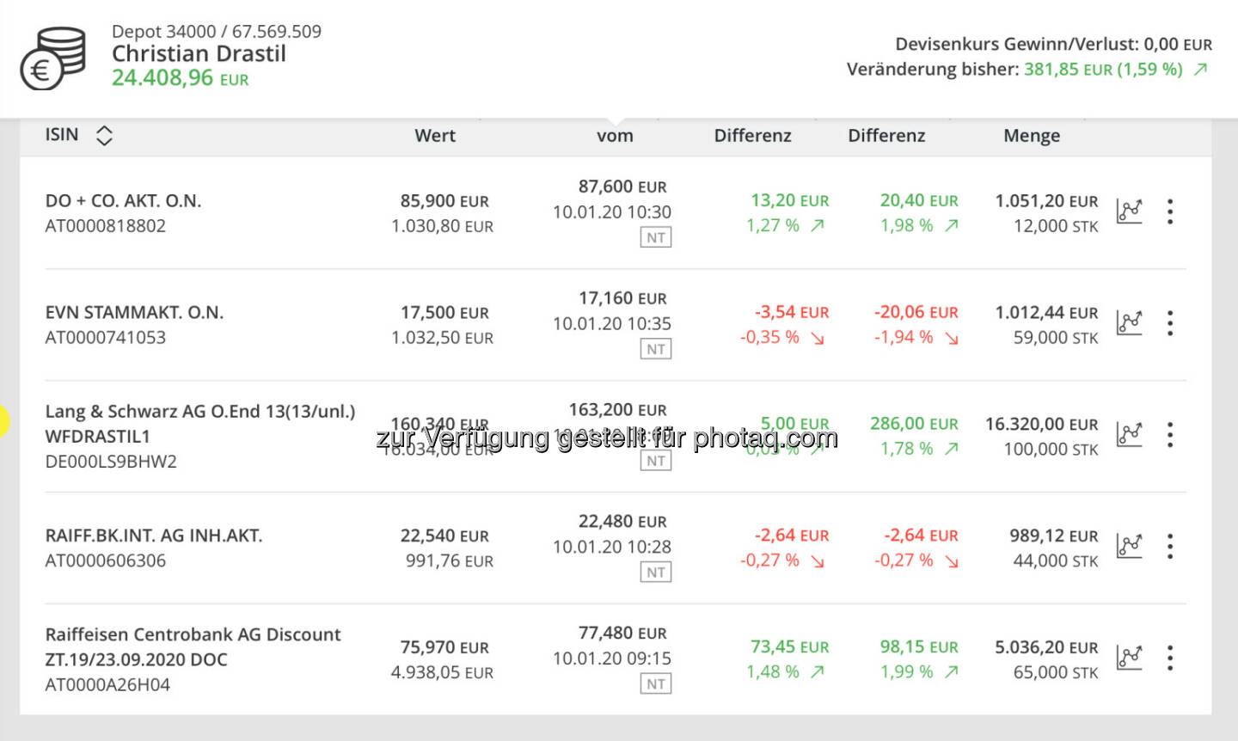Click Devisenkurs Gewinn/Verlust: 0,00 EUR

tap(1054, 45)
